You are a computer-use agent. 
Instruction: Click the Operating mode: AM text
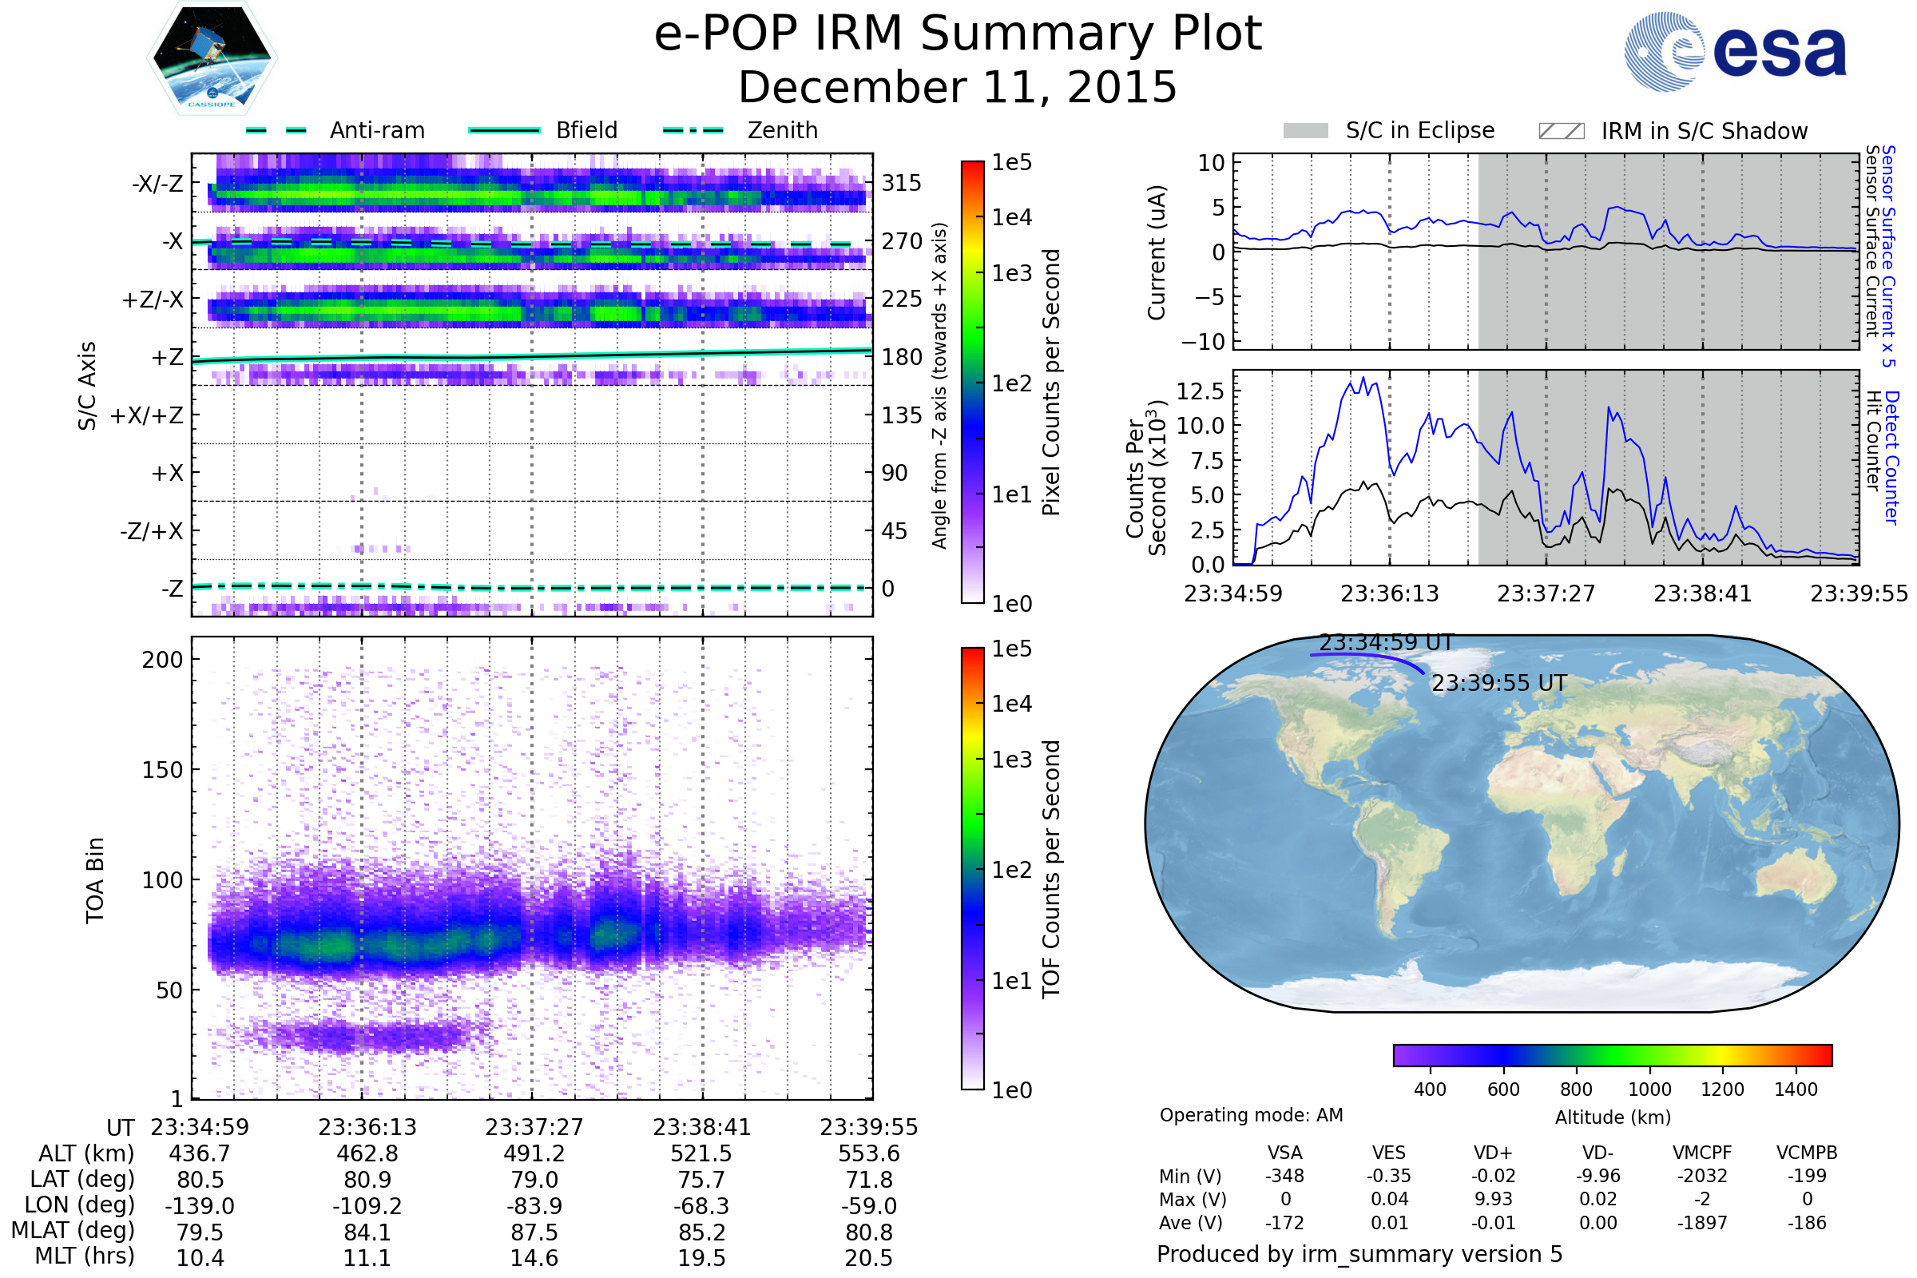click(x=1251, y=1115)
